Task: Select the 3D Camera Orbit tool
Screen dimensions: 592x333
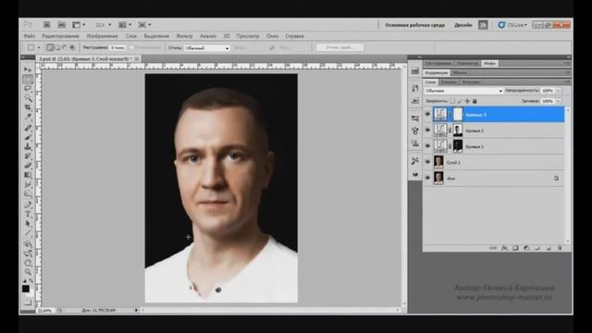Action: pyautogui.click(x=28, y=253)
